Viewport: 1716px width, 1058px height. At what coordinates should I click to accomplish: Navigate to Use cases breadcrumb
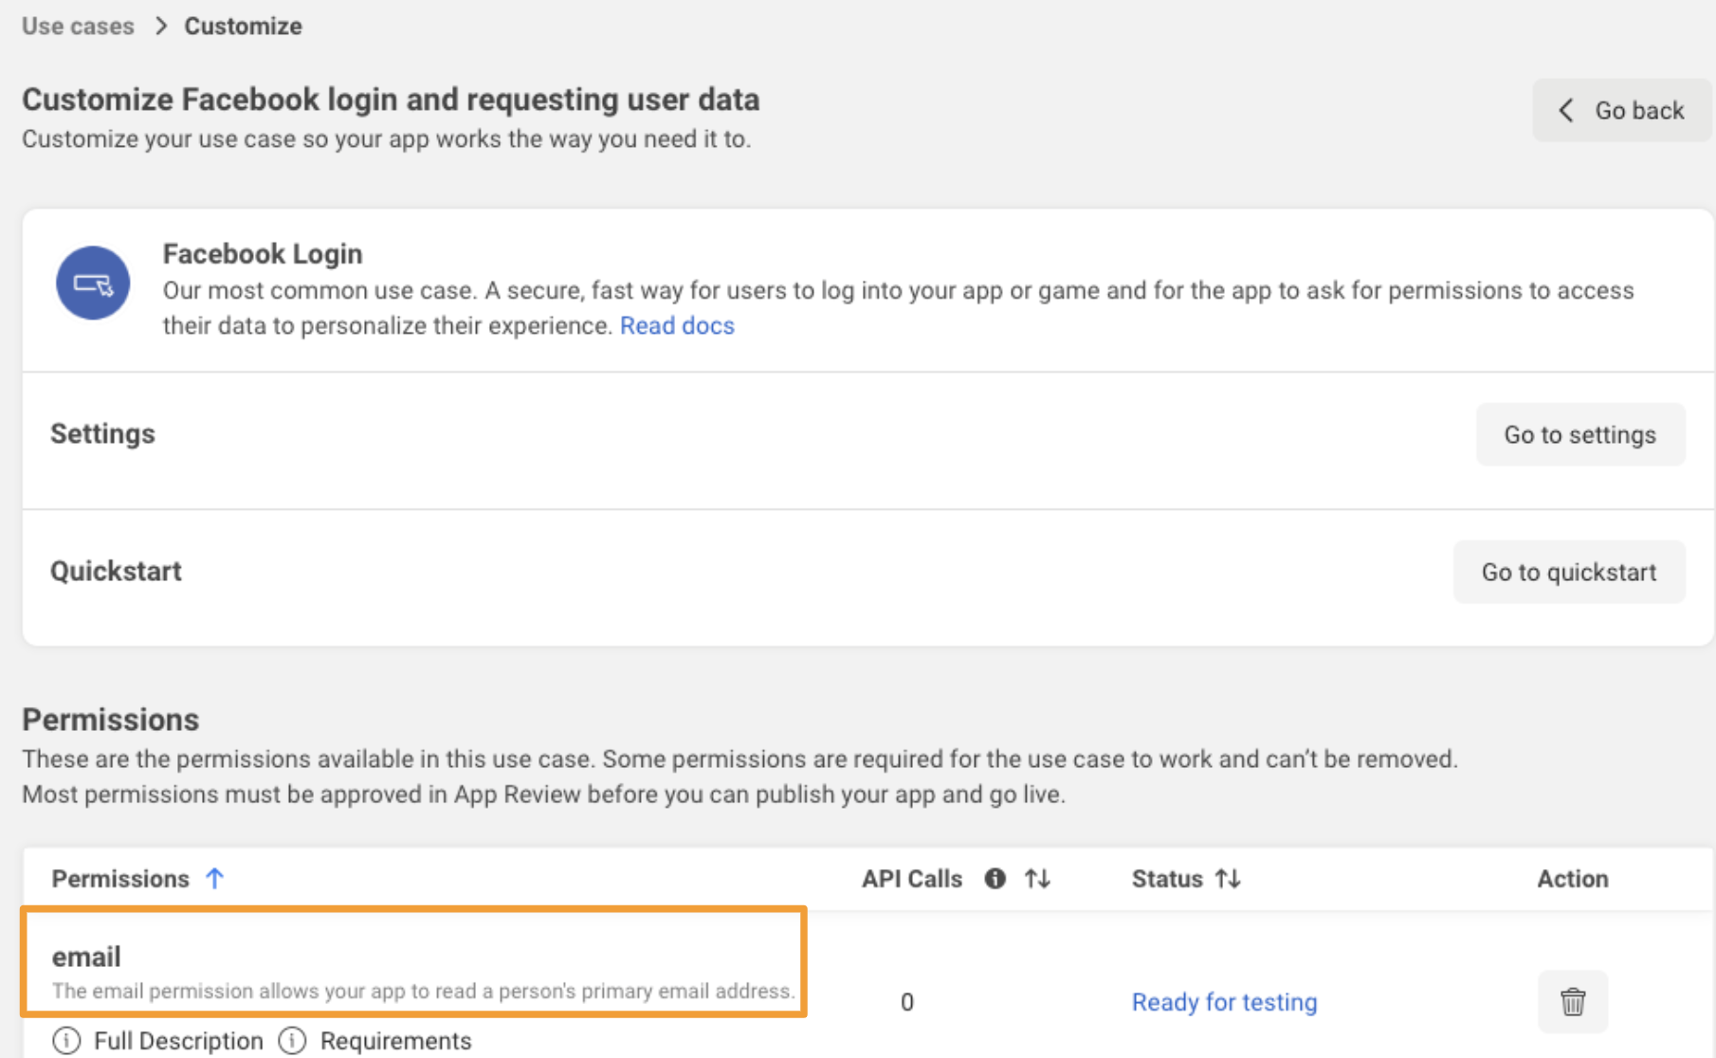pos(78,26)
